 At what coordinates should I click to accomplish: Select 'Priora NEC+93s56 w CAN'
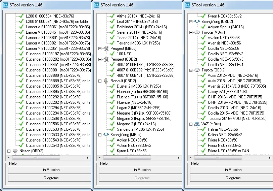click(x=228, y=151)
